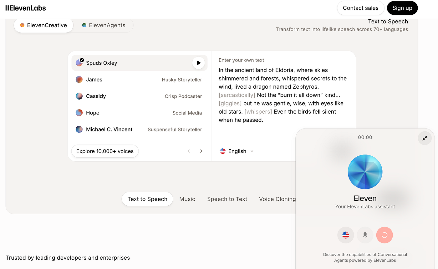The image size is (438, 269).
Task: Minimize the Eleven assistant widget
Action: 425,138
